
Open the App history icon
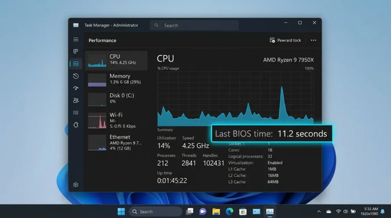coord(76,76)
